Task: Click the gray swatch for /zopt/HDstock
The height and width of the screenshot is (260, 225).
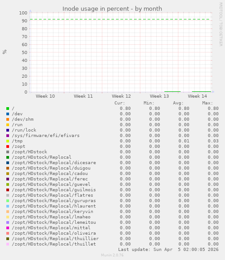Action: pos(8,152)
